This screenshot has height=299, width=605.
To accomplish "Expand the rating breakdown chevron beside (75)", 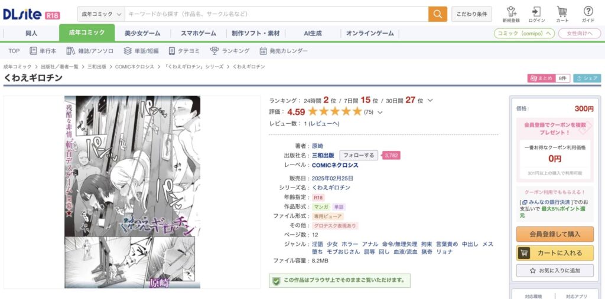I will (x=380, y=113).
